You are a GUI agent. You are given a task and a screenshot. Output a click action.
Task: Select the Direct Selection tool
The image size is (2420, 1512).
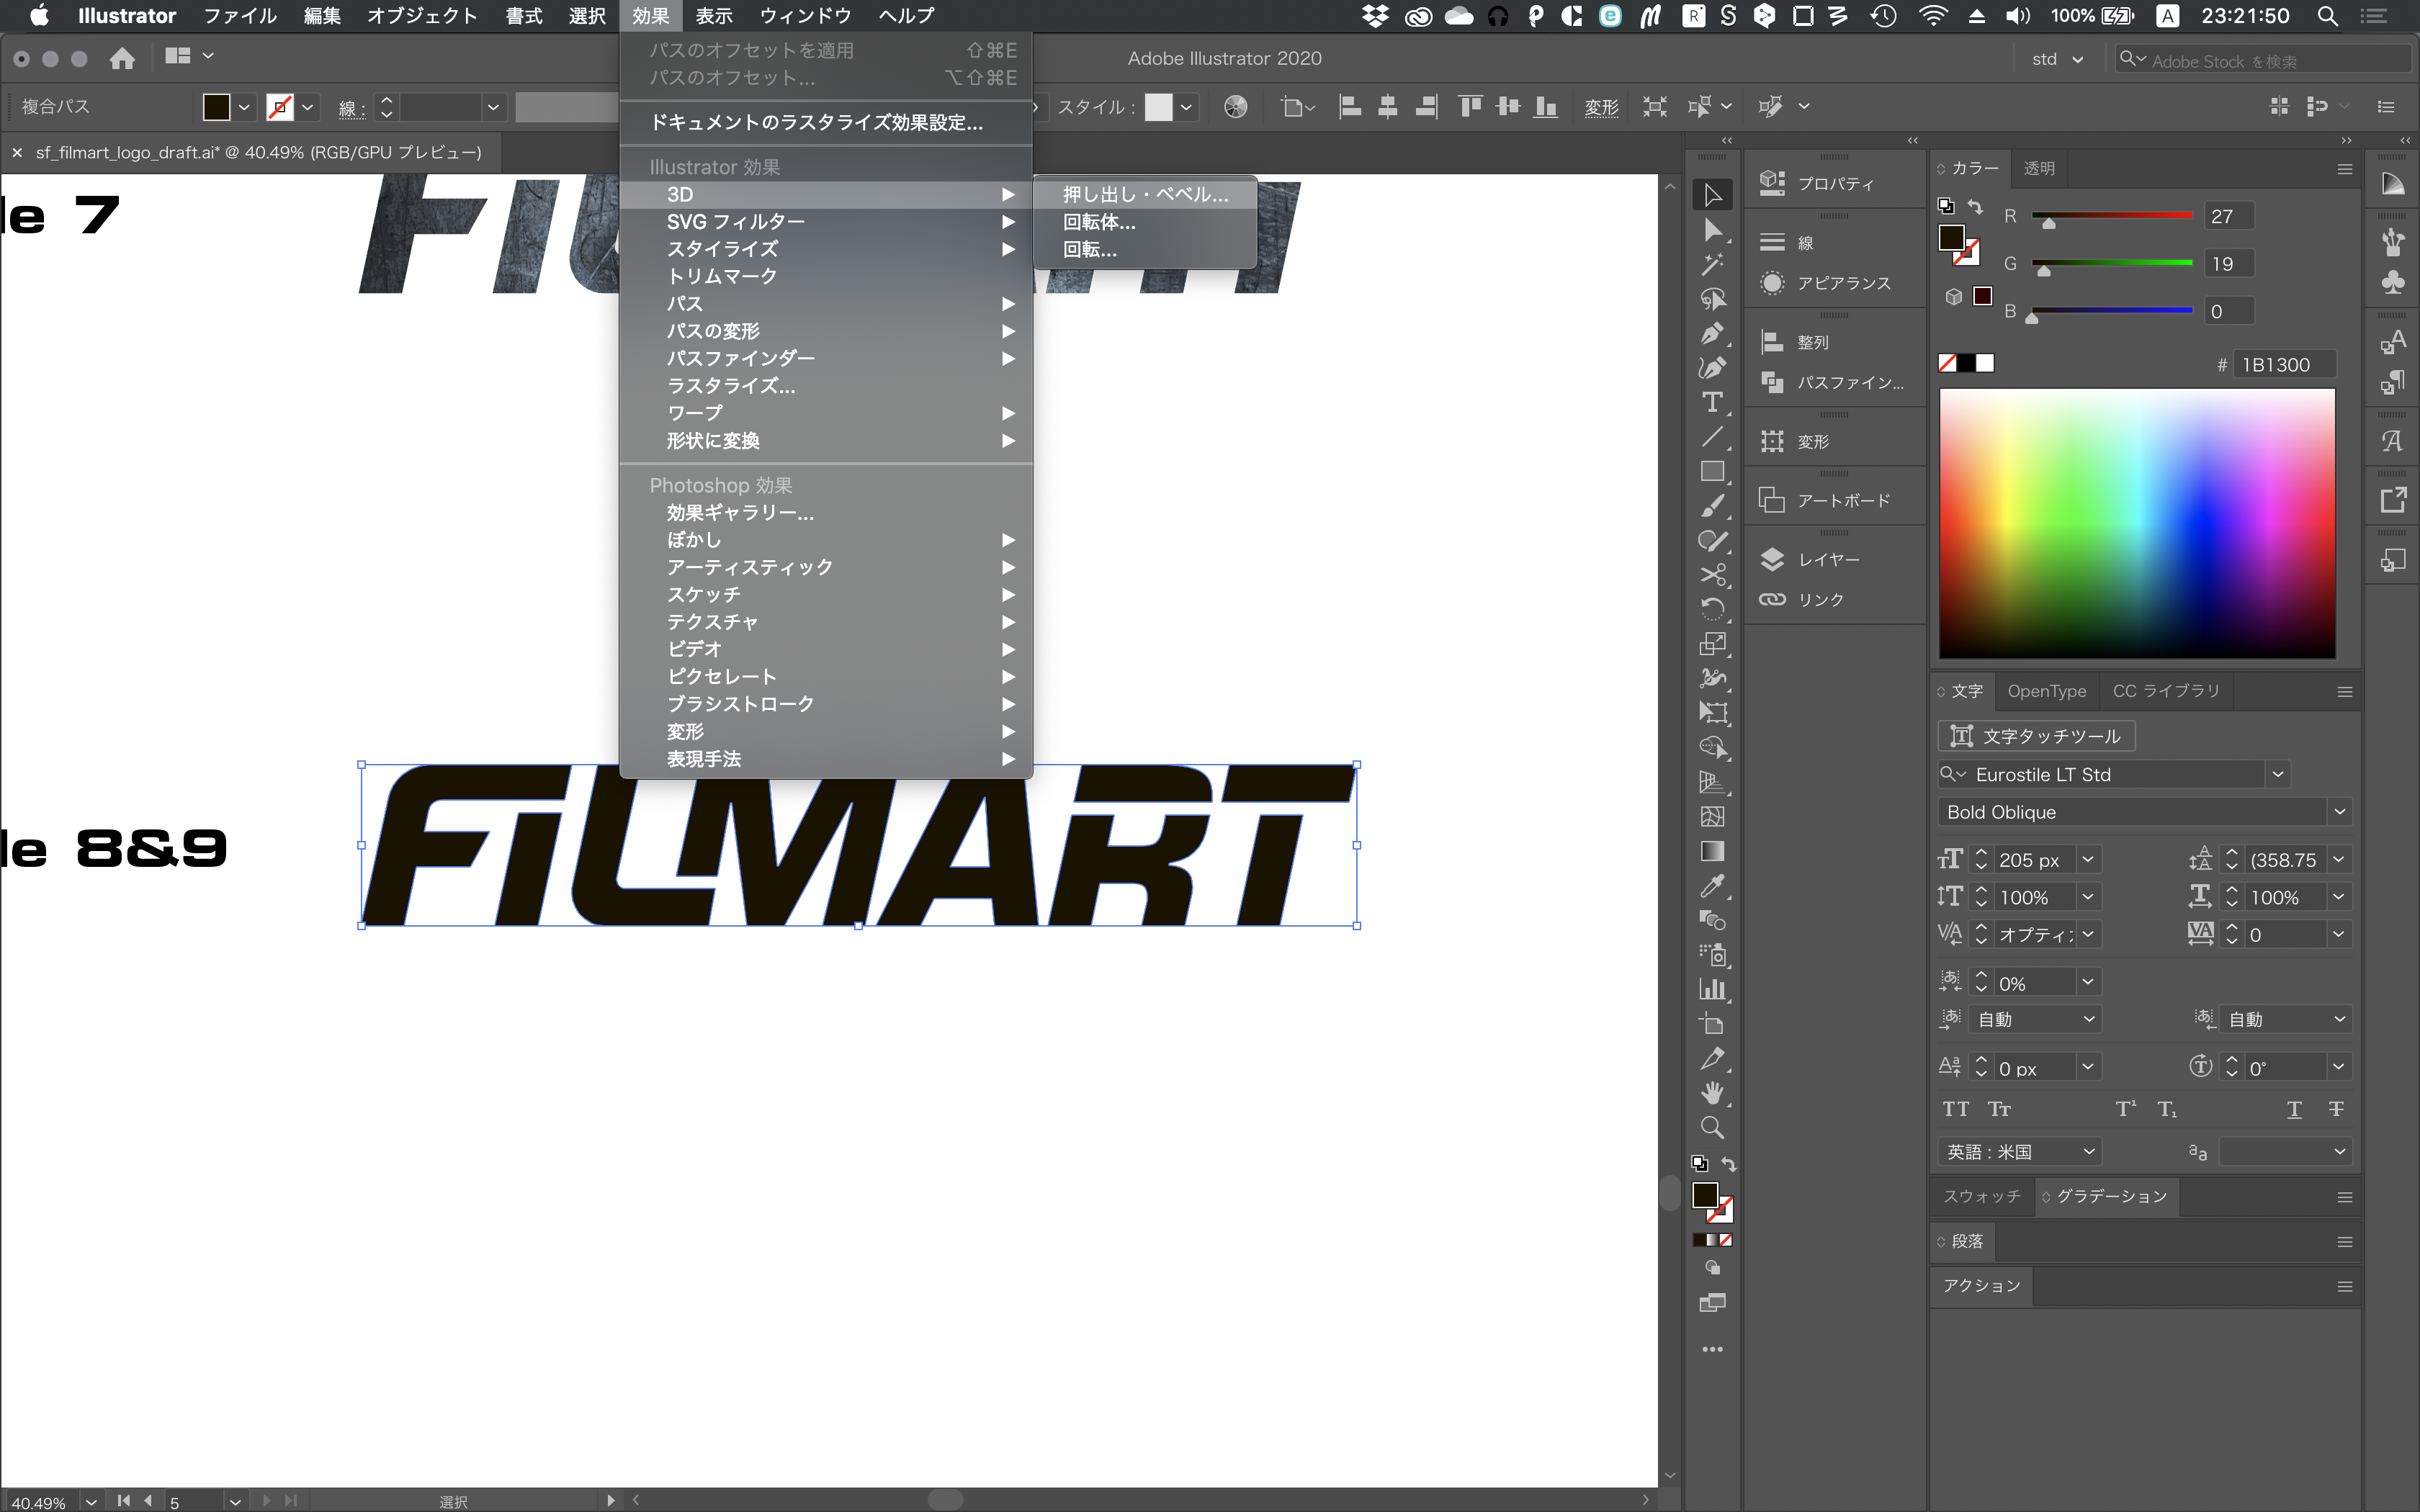point(1712,231)
